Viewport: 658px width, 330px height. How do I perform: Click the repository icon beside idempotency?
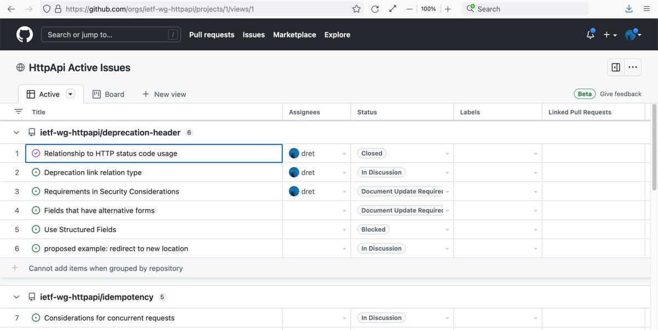coord(32,297)
